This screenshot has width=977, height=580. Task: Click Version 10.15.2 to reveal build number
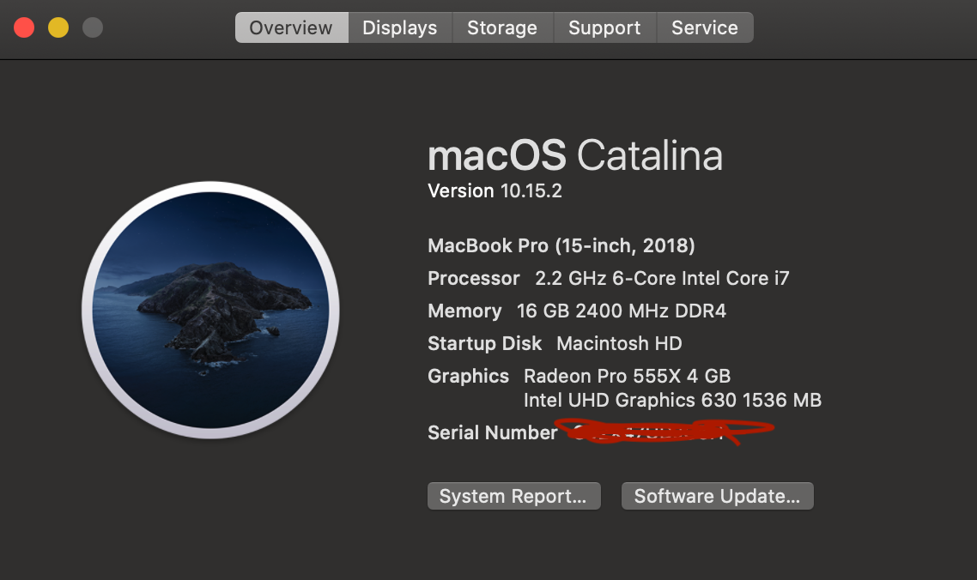click(x=495, y=191)
